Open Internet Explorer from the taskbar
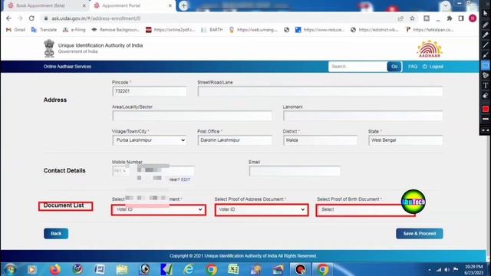491x276 pixels. (x=189, y=269)
